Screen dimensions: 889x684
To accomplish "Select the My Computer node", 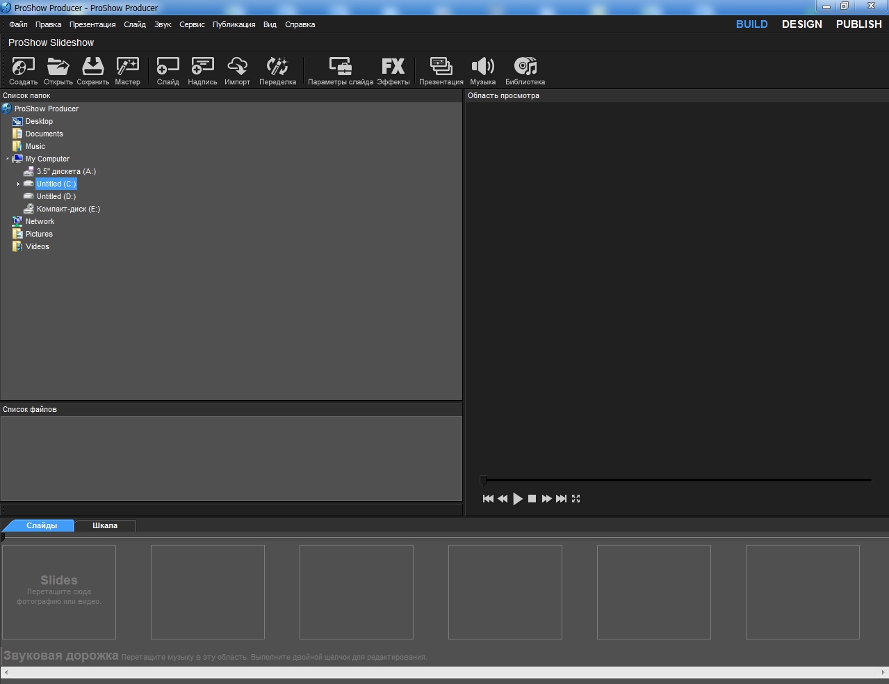I will click(47, 159).
